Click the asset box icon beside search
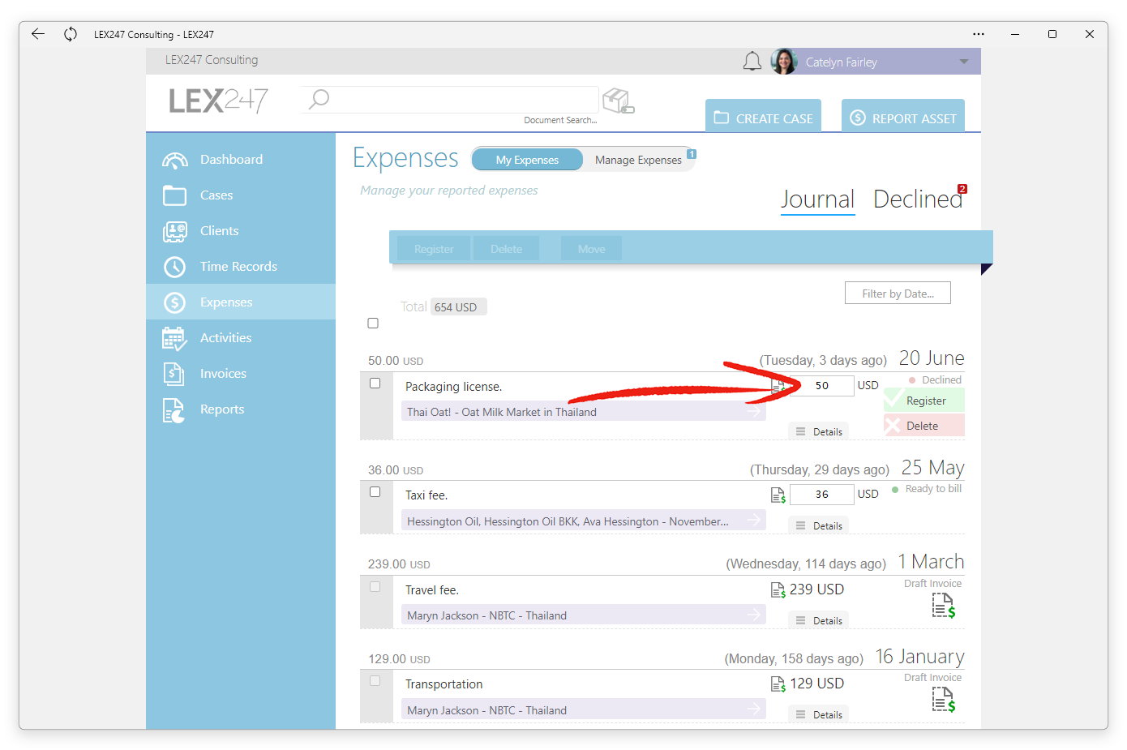1127x750 pixels. click(x=619, y=101)
